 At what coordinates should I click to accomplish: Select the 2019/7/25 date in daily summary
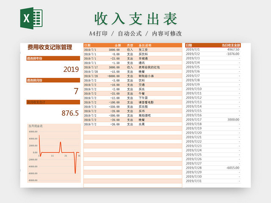(x=194, y=155)
